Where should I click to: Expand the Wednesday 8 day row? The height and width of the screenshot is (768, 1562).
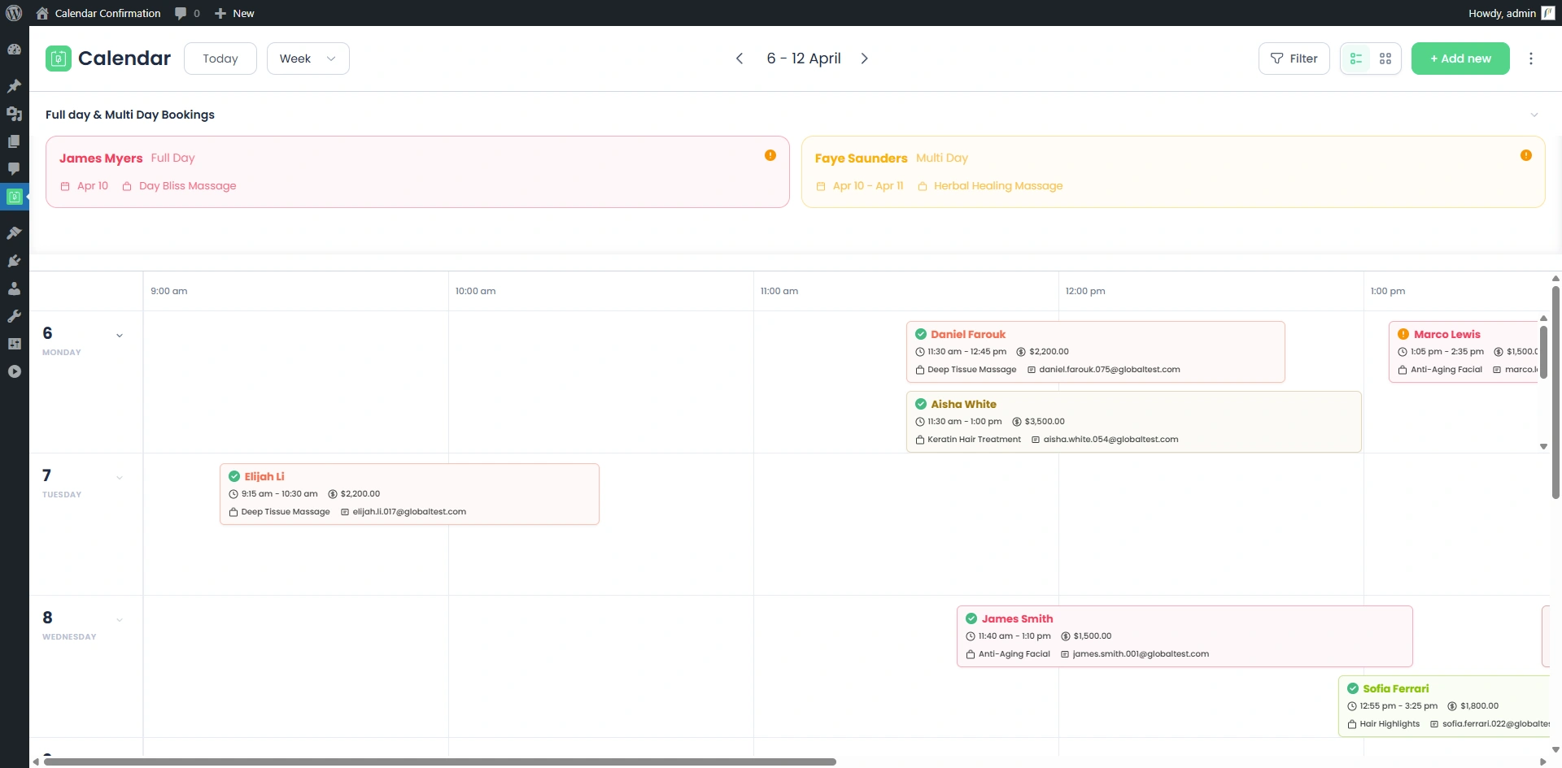(120, 620)
